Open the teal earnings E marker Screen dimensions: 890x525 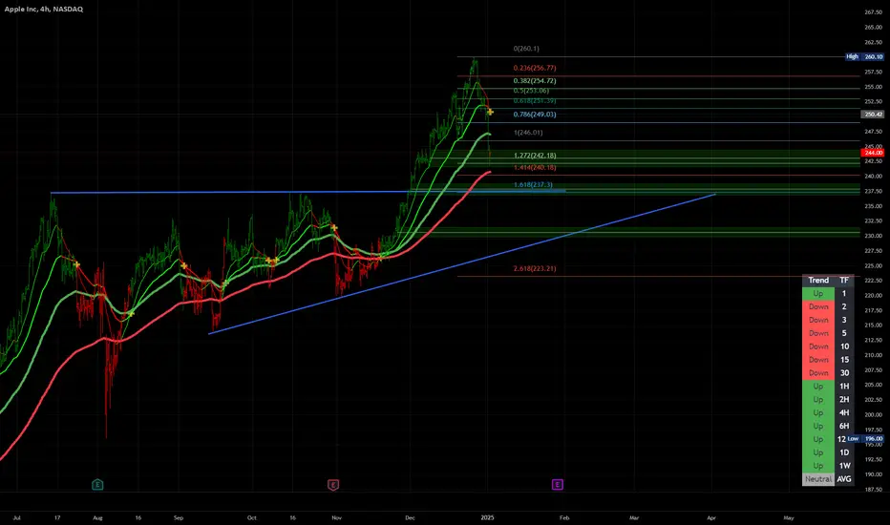tap(97, 485)
